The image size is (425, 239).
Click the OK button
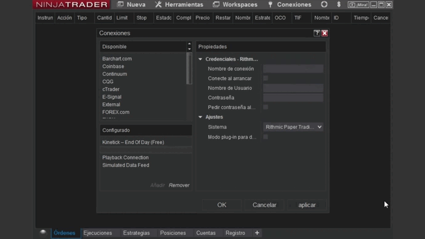(x=222, y=205)
